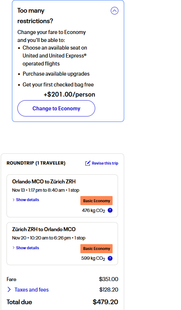
Task: Click chevron icon before outbound Show details
Action: [x=13, y=200]
